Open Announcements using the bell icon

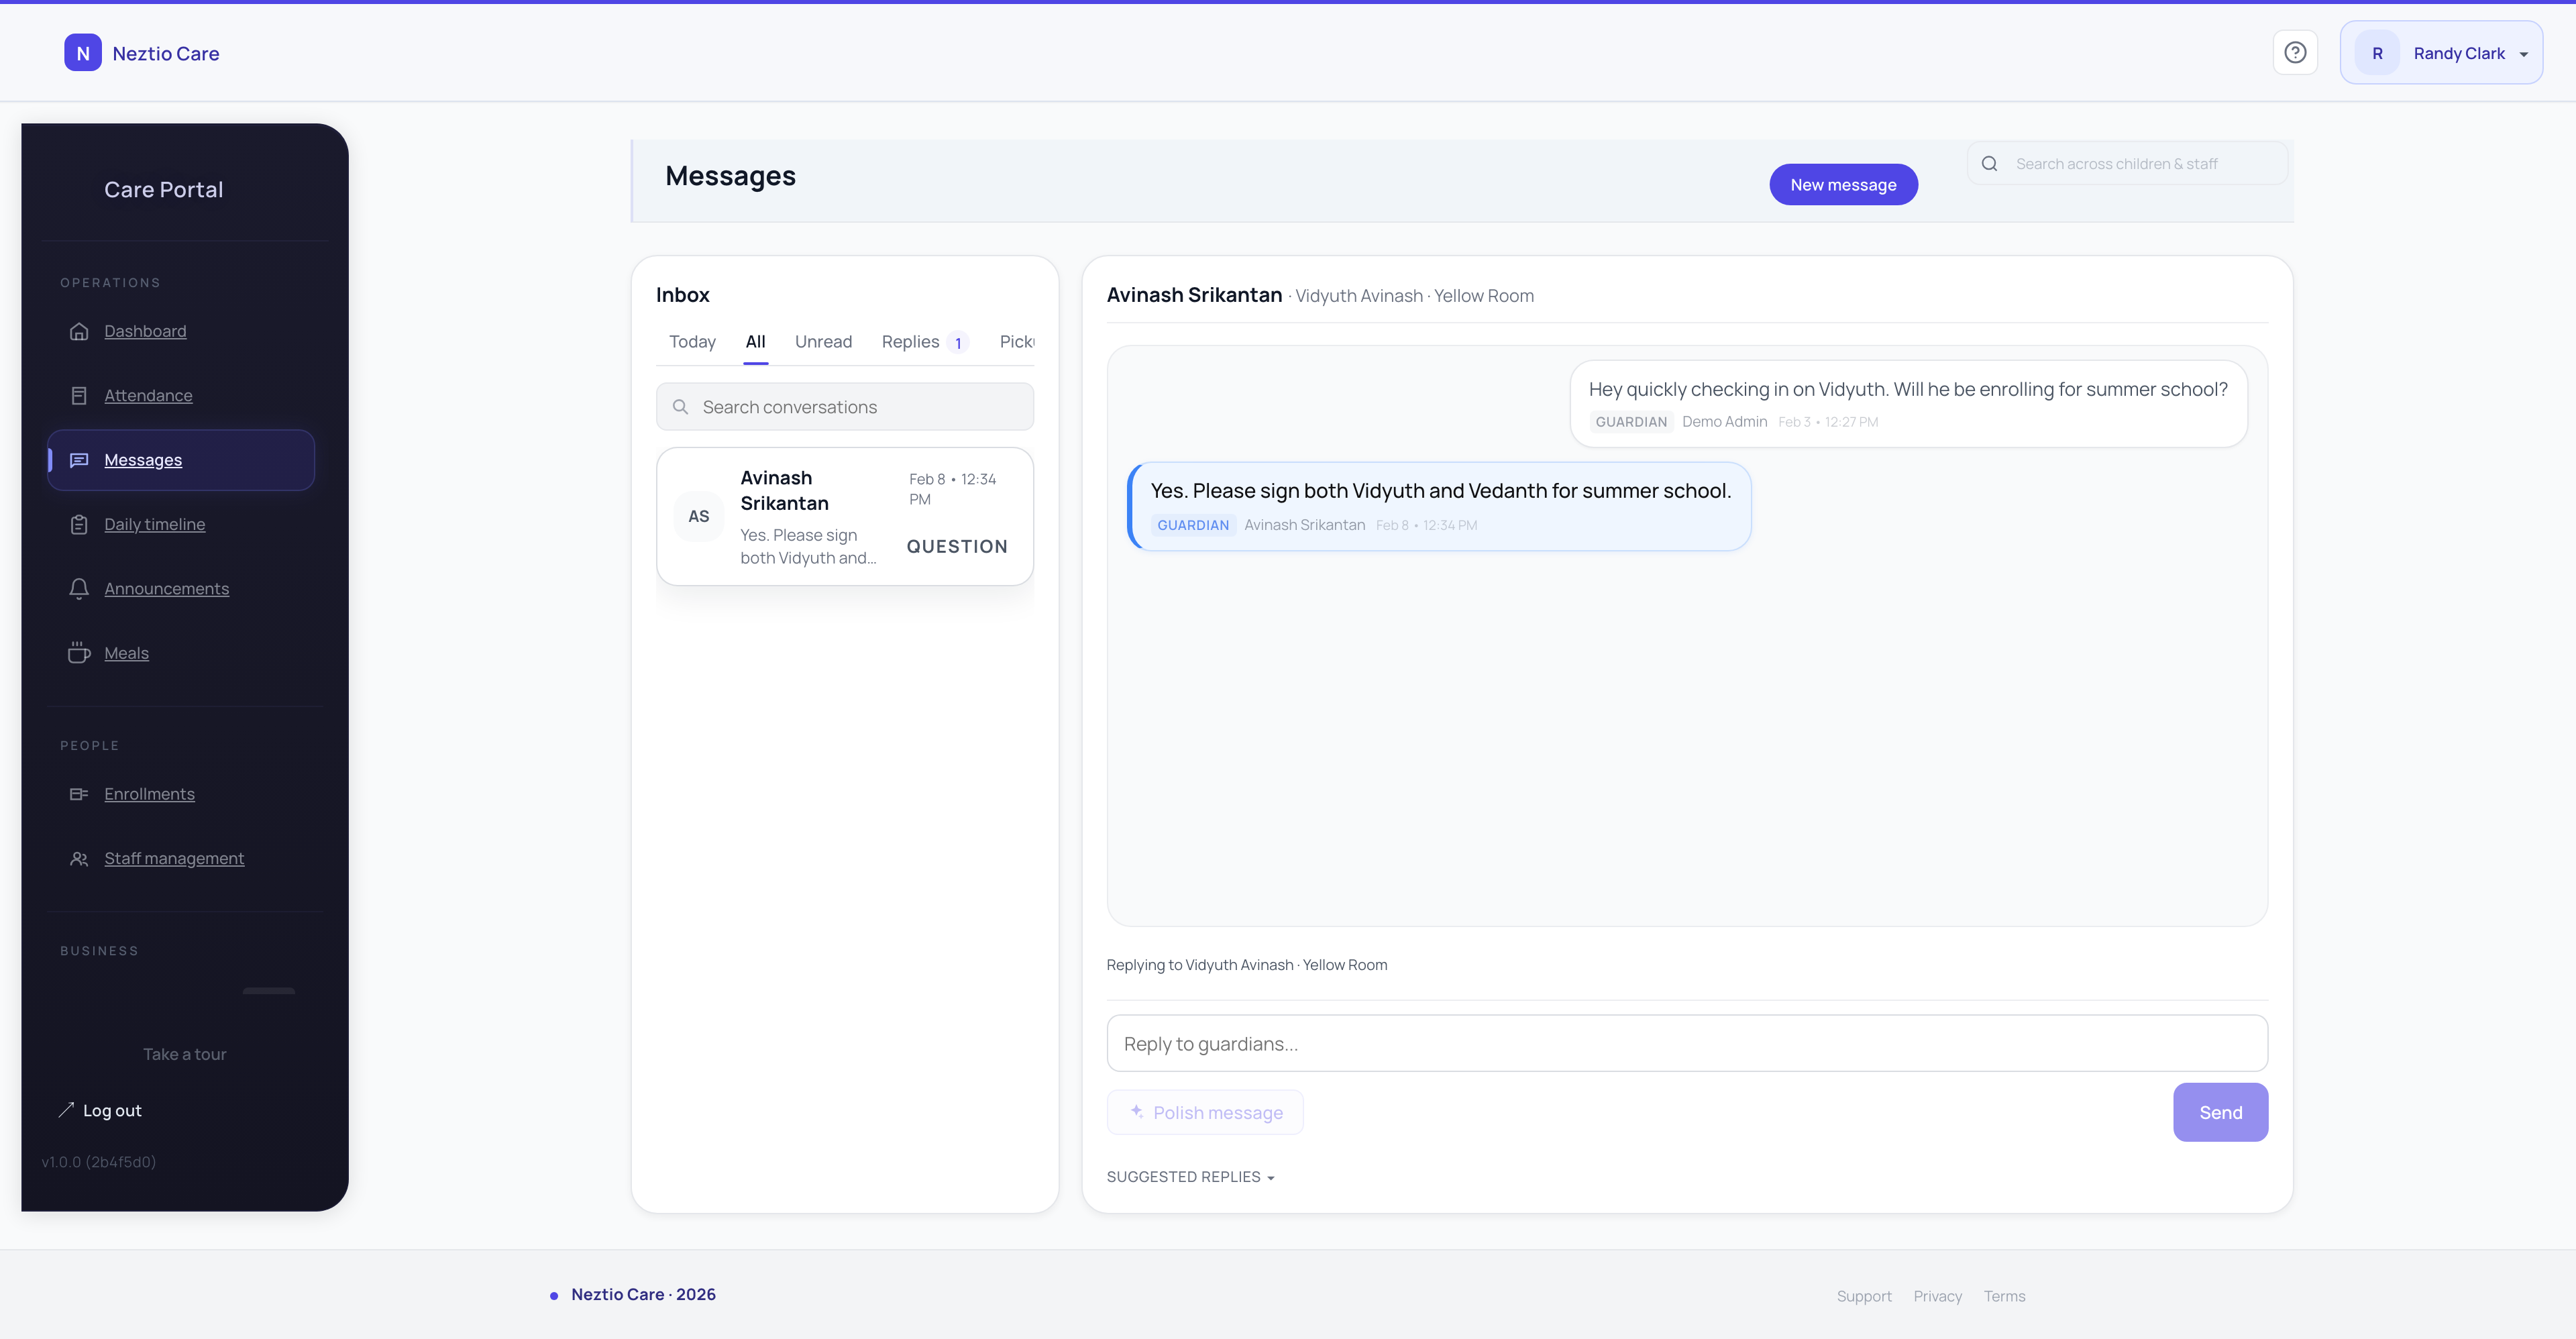point(80,589)
